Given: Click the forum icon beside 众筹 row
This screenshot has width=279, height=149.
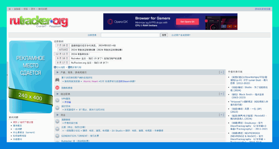Looking at the screenshot, I should [57, 129].
